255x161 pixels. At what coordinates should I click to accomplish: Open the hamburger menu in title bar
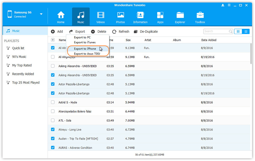(229, 5)
